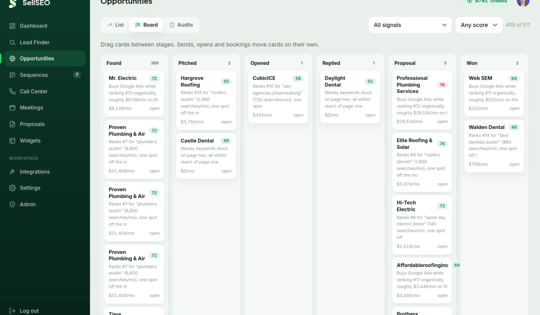Click the Widgets layout icon
540x315 pixels.
coord(12,140)
